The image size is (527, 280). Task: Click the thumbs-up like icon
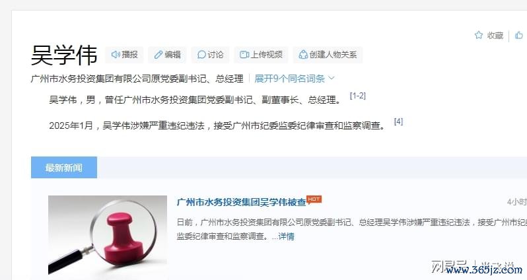pos(519,35)
